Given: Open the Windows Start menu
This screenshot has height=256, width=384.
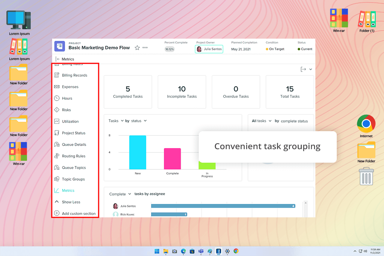Looking at the screenshot, I should [157, 251].
